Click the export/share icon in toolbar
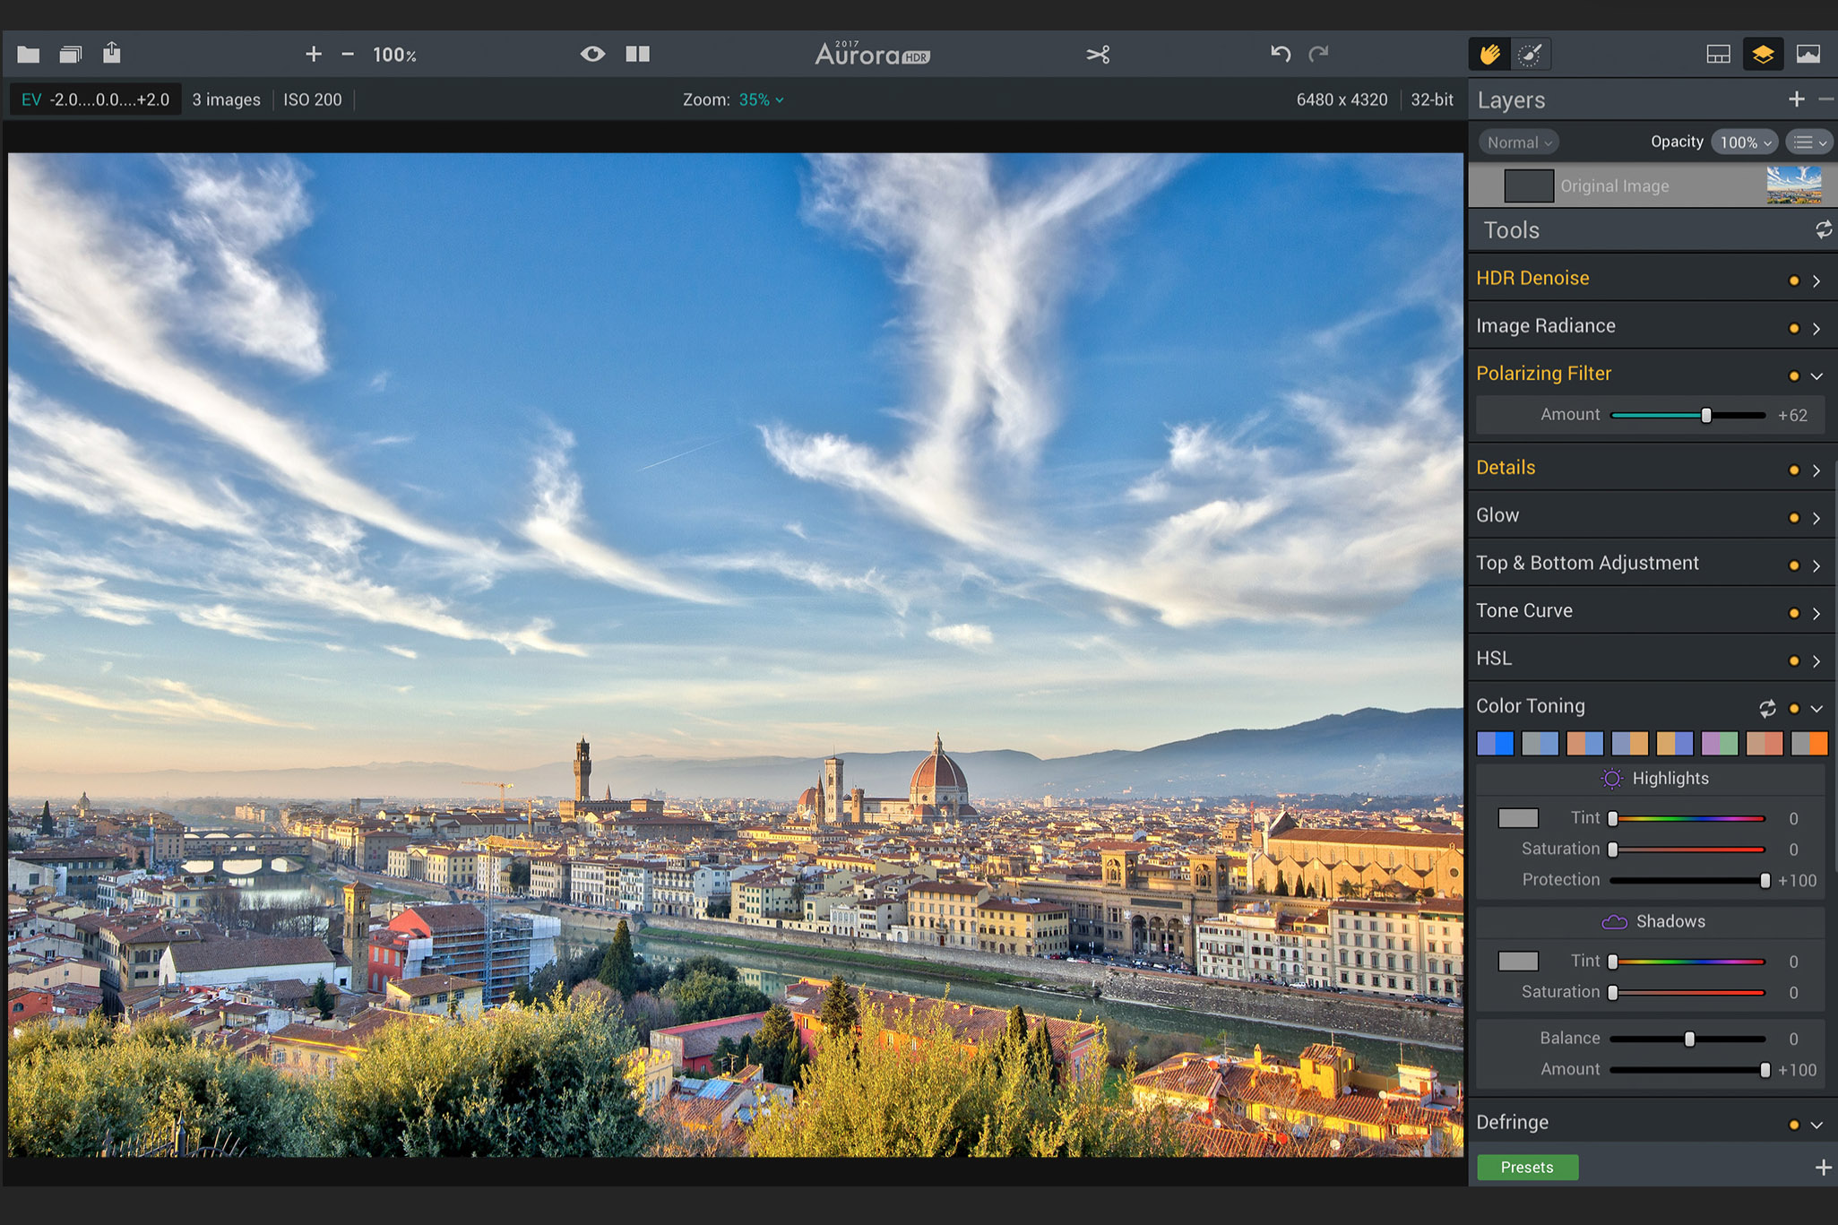Viewport: 1838px width, 1225px height. point(112,54)
